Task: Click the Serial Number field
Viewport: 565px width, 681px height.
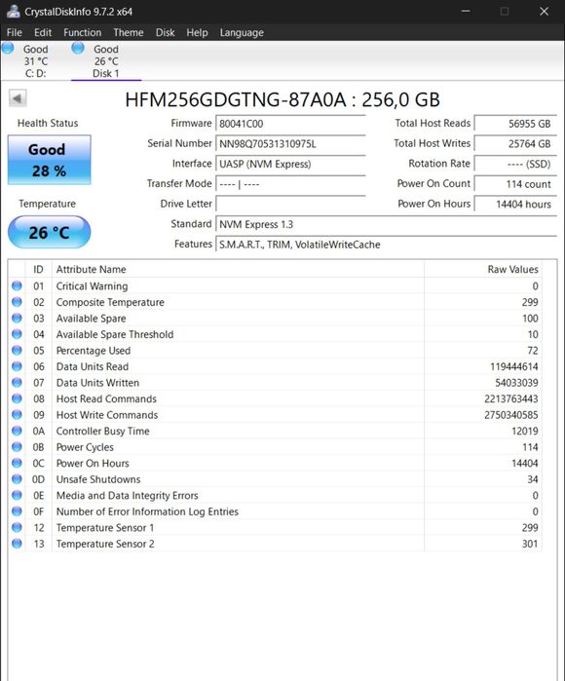Action: point(290,144)
